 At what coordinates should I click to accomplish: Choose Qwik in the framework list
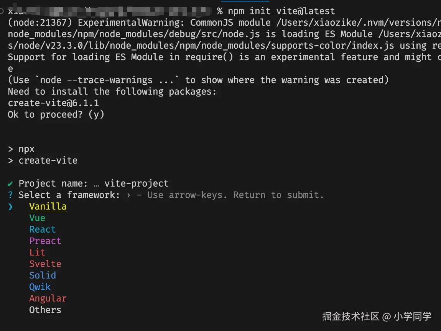click(40, 287)
